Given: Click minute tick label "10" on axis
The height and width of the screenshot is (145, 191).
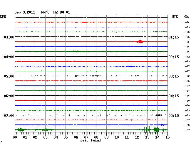Looking at the screenshot, I should (x=117, y=137).
